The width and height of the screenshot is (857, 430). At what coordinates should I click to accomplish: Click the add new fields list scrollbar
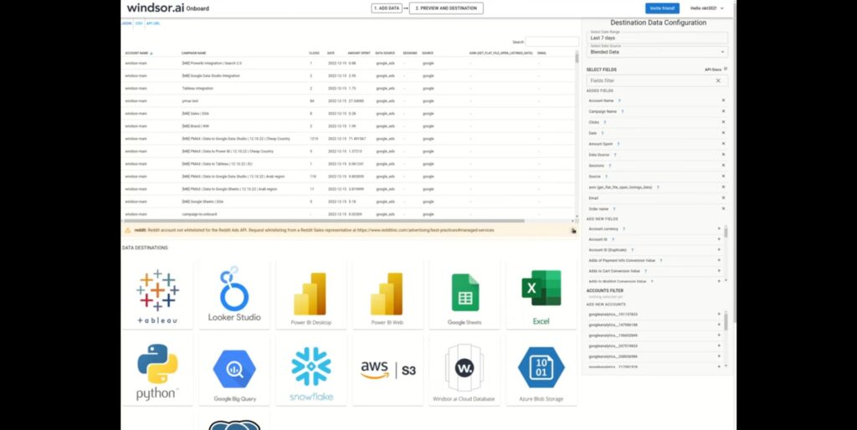tap(726, 233)
